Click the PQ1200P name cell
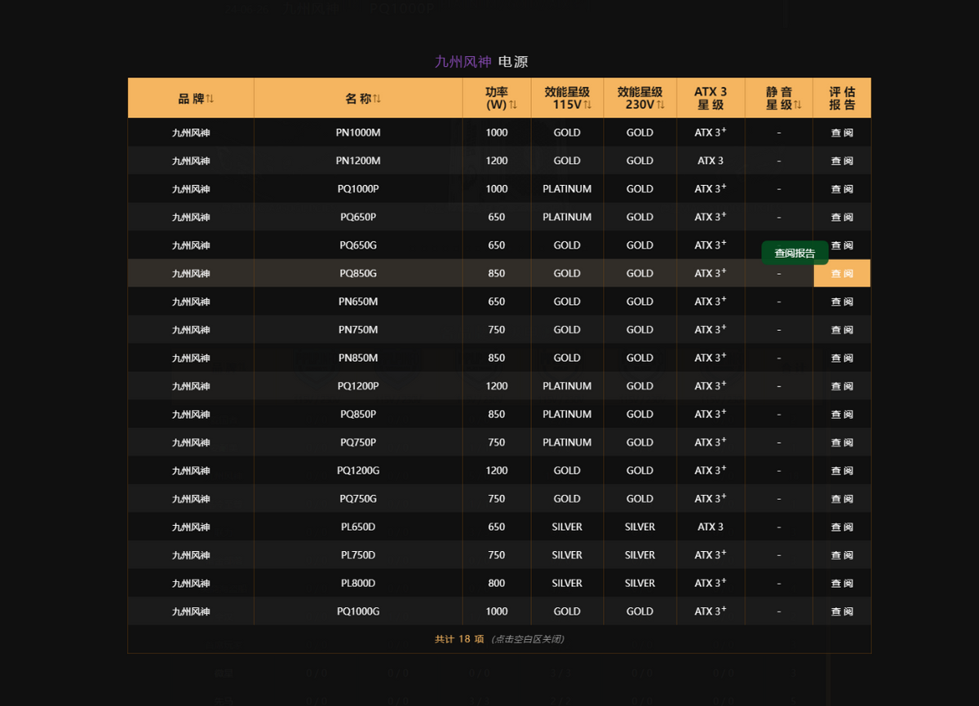 coord(358,386)
